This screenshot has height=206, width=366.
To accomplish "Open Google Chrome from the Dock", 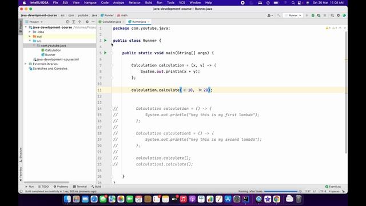I will 277,199.
